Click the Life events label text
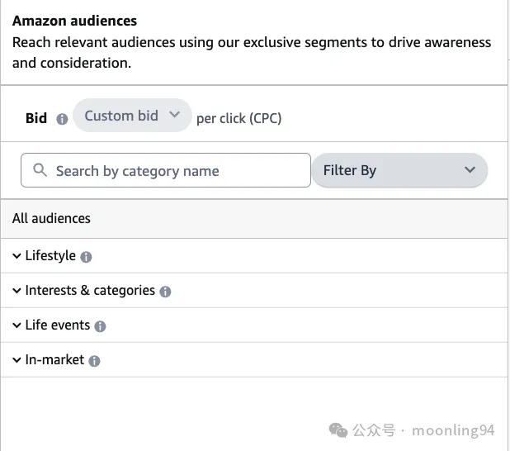Image resolution: width=510 pixels, height=451 pixels. click(58, 325)
